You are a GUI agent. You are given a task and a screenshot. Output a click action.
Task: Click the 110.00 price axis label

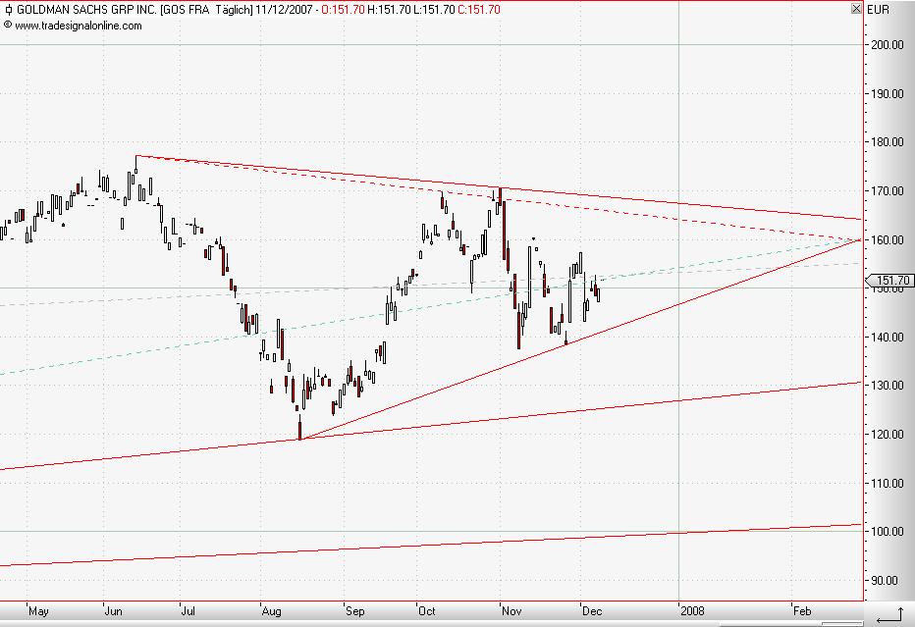point(887,483)
